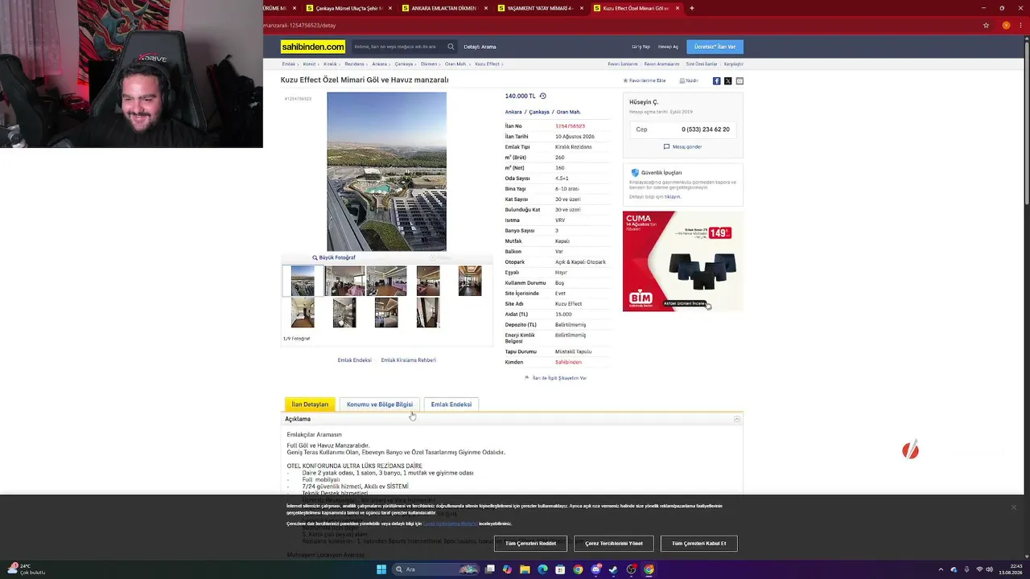
Task: Switch to the Çankaya Mürsel Uluç browser tab
Action: click(349, 8)
